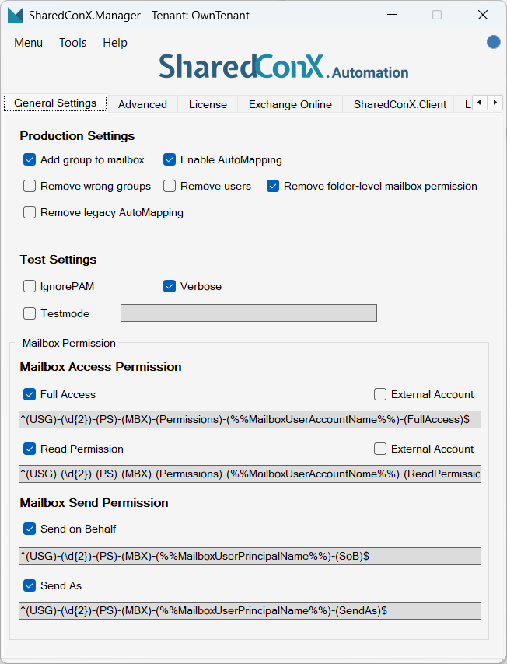The height and width of the screenshot is (664, 507).
Task: Click the Testmode text input field
Action: 248,313
